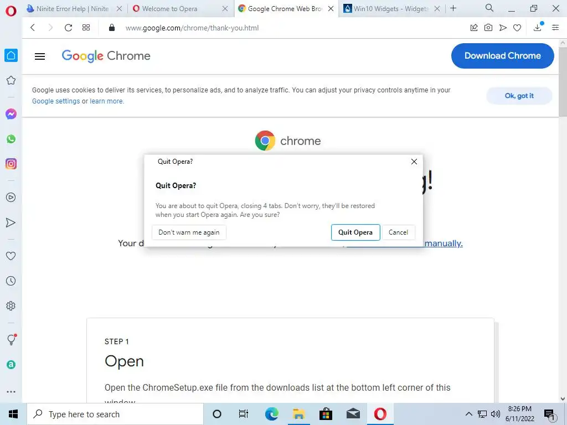This screenshot has width=567, height=425.
Task: Click the taskbar search box
Action: click(x=115, y=414)
